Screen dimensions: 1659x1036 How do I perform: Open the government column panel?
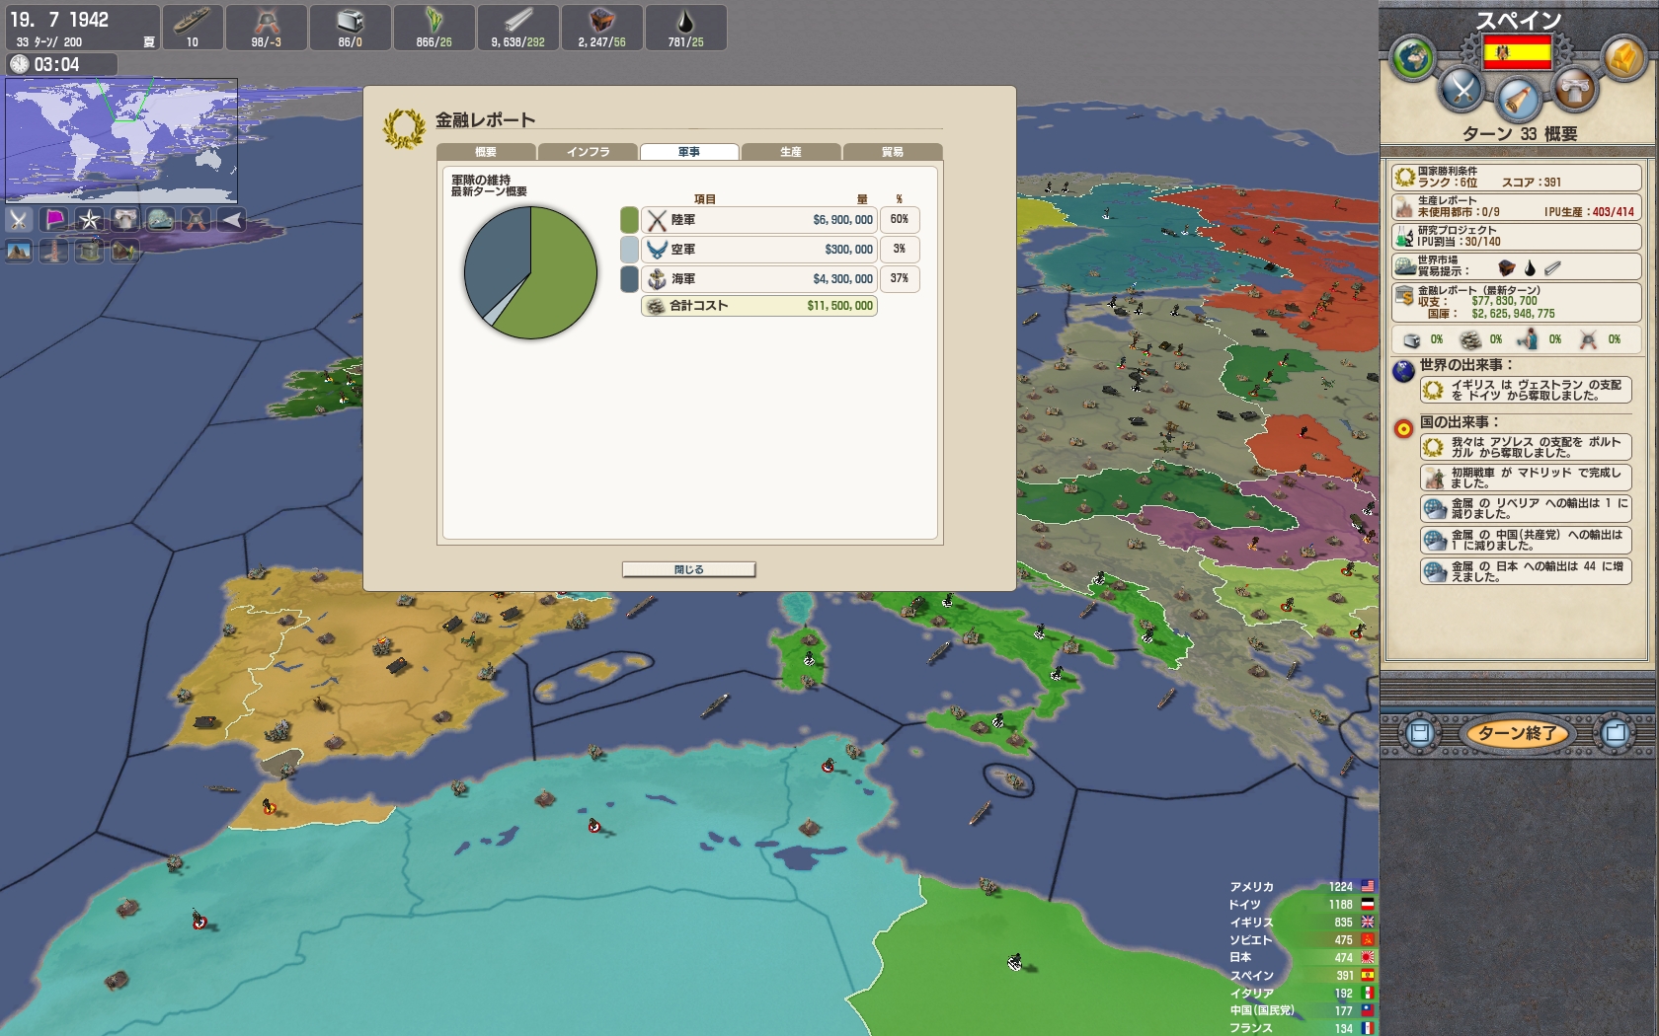(1574, 90)
